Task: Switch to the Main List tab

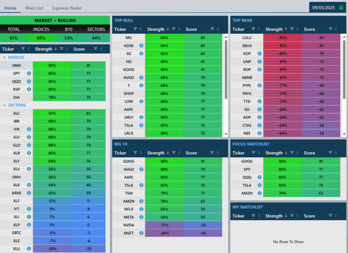Action: click(34, 8)
